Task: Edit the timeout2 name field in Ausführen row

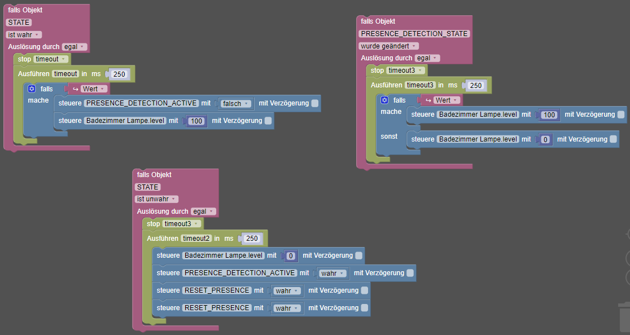Action: (196, 239)
